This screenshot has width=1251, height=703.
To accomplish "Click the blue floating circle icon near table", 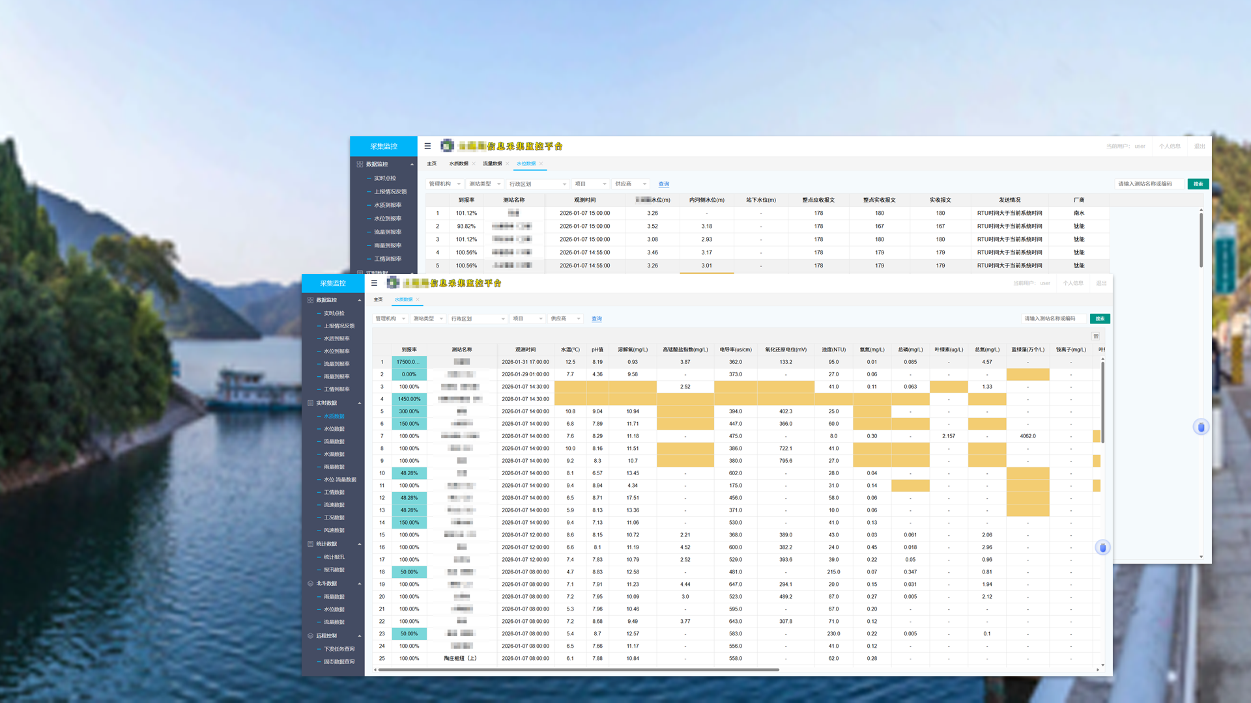I will pos(1102,547).
